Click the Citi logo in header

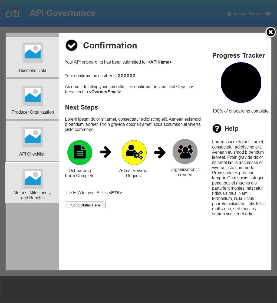13,13
